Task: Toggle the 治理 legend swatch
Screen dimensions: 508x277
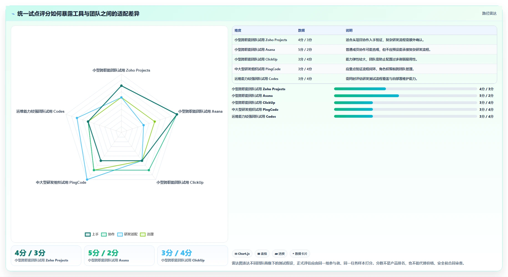Action: [143, 235]
